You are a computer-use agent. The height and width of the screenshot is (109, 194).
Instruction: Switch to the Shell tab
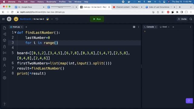click(x=163, y=27)
